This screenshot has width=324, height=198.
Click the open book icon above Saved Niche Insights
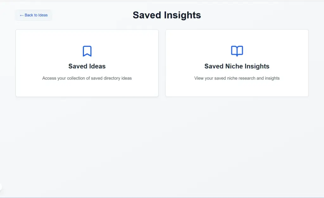pyautogui.click(x=237, y=50)
